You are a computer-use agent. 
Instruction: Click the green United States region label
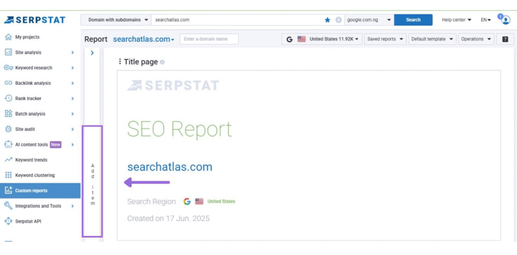pyautogui.click(x=221, y=201)
